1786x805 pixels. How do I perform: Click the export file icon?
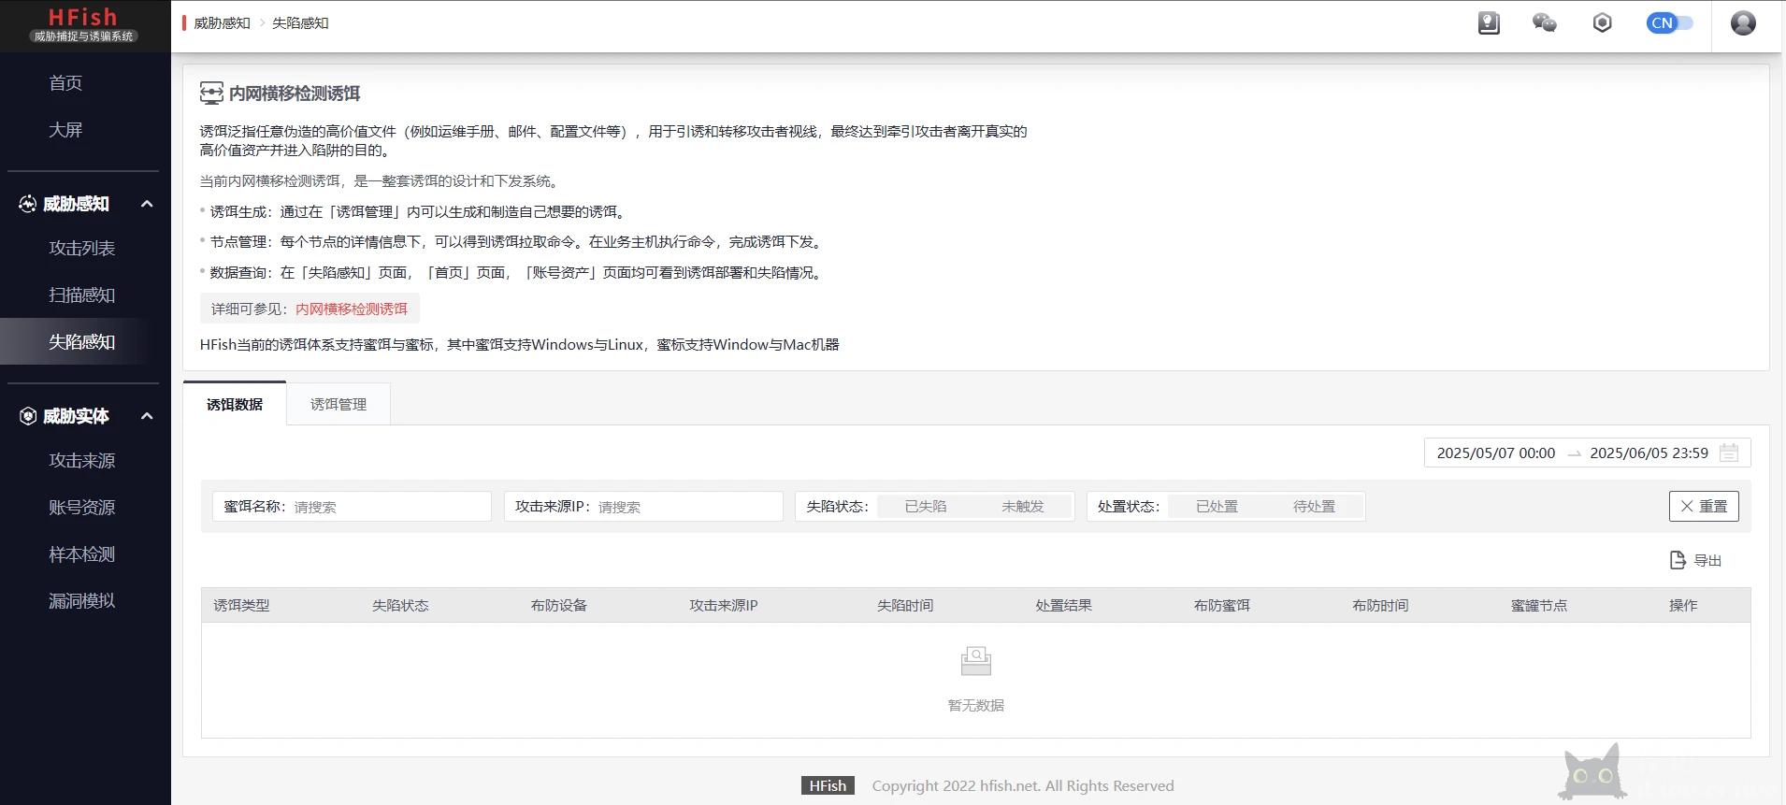click(x=1678, y=560)
